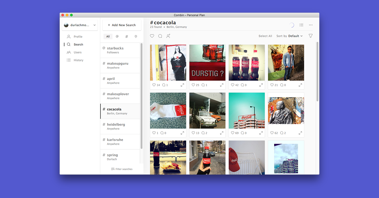379x198 pixels.
Task: Open the vintage white car photo
Action: click(208, 111)
